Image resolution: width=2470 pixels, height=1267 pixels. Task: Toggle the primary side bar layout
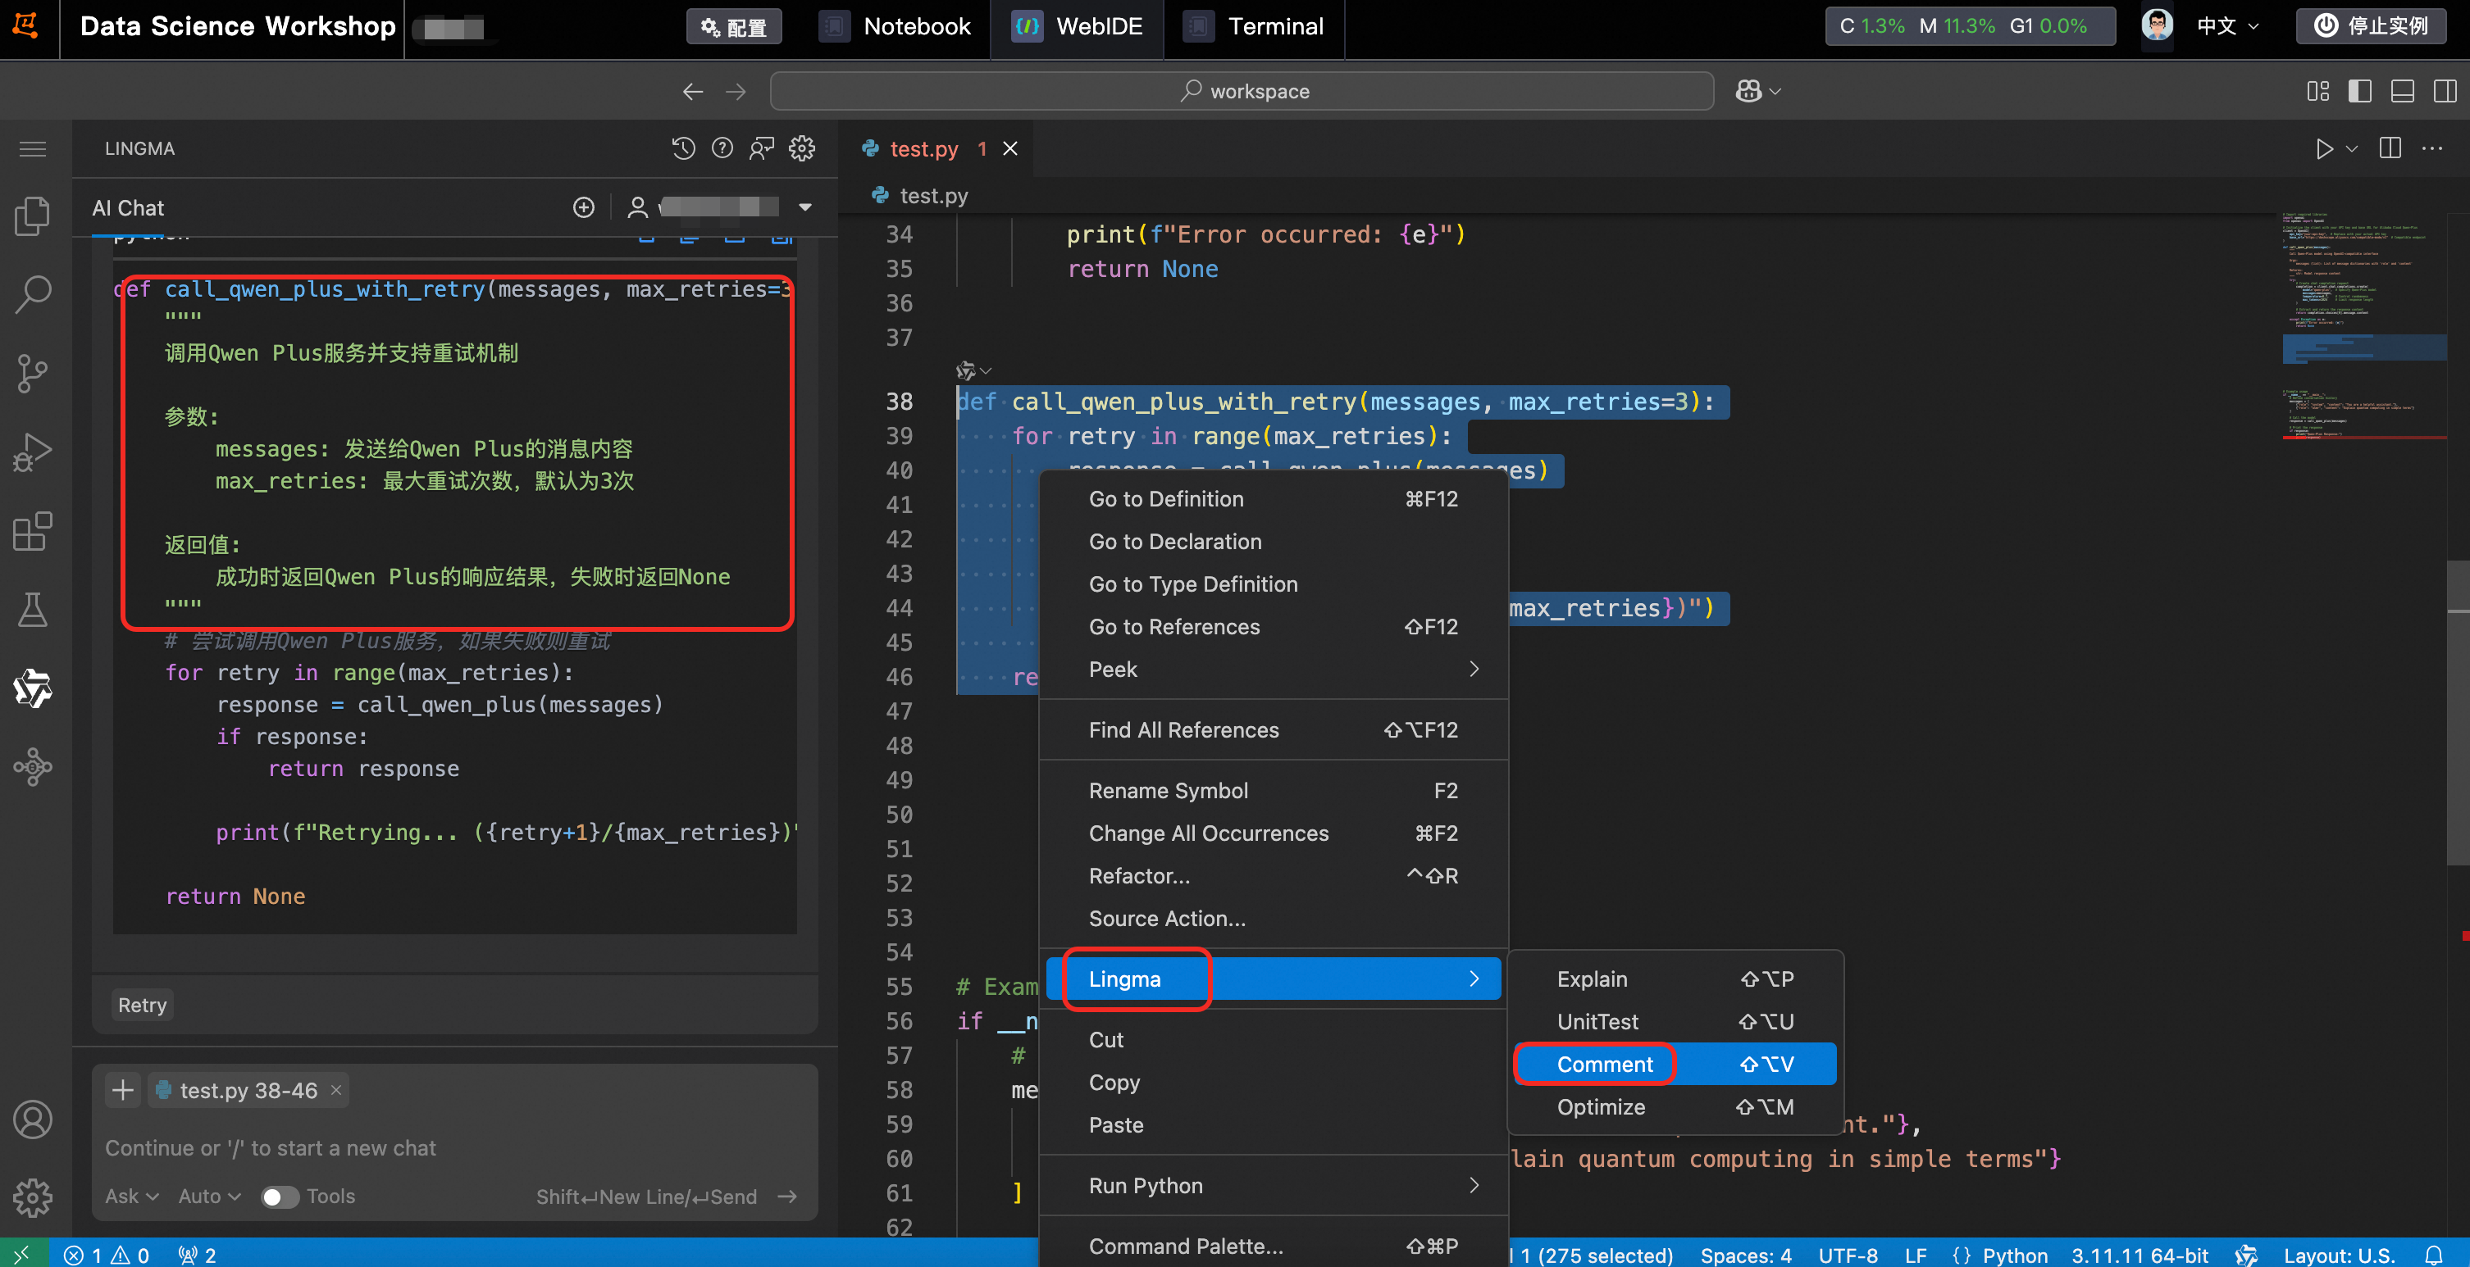(2360, 91)
